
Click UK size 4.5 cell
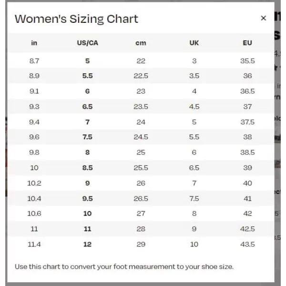[194, 107]
